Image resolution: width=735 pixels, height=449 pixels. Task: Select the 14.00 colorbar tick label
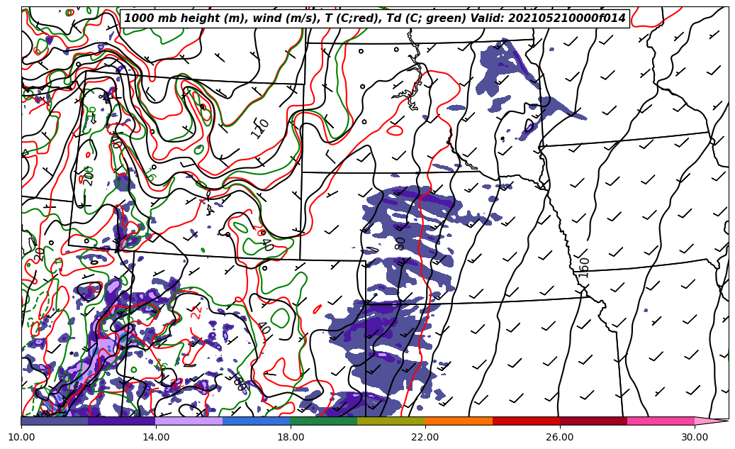pos(156,437)
